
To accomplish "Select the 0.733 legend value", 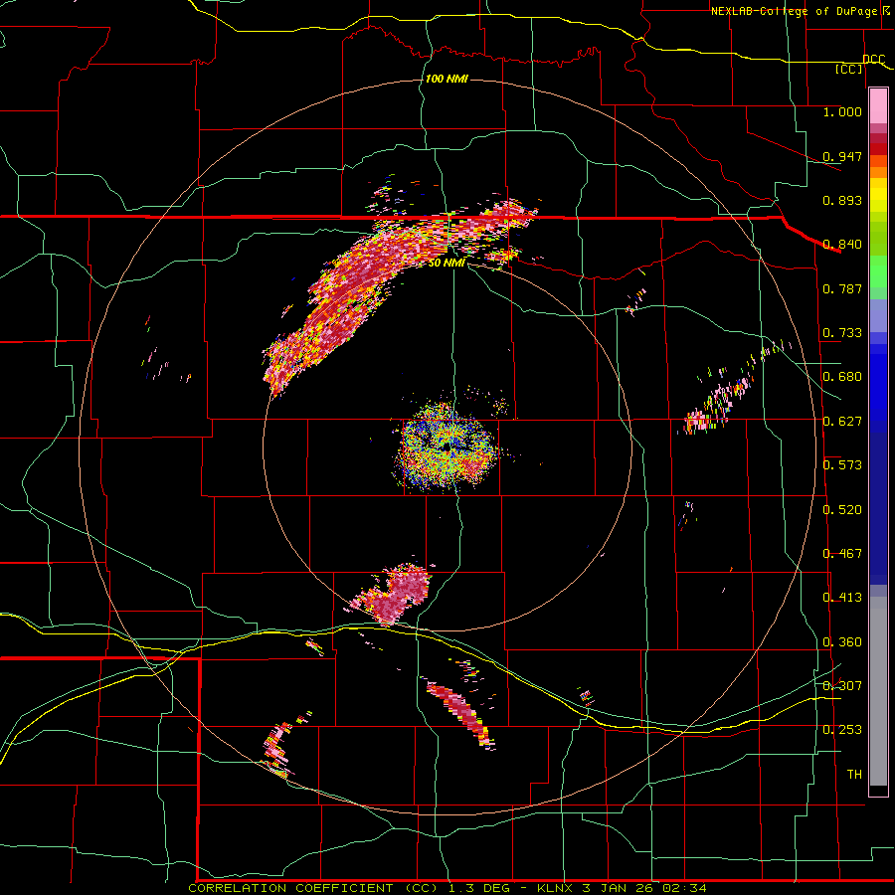I will 842,333.
